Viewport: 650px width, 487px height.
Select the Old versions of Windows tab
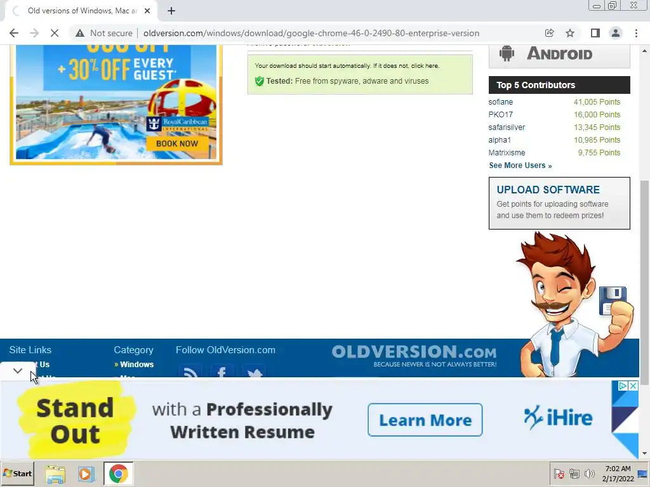[81, 11]
